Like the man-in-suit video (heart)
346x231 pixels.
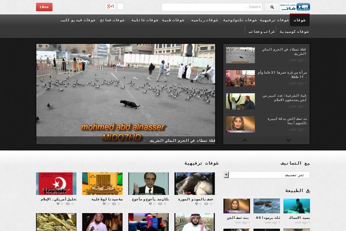click(x=151, y=204)
